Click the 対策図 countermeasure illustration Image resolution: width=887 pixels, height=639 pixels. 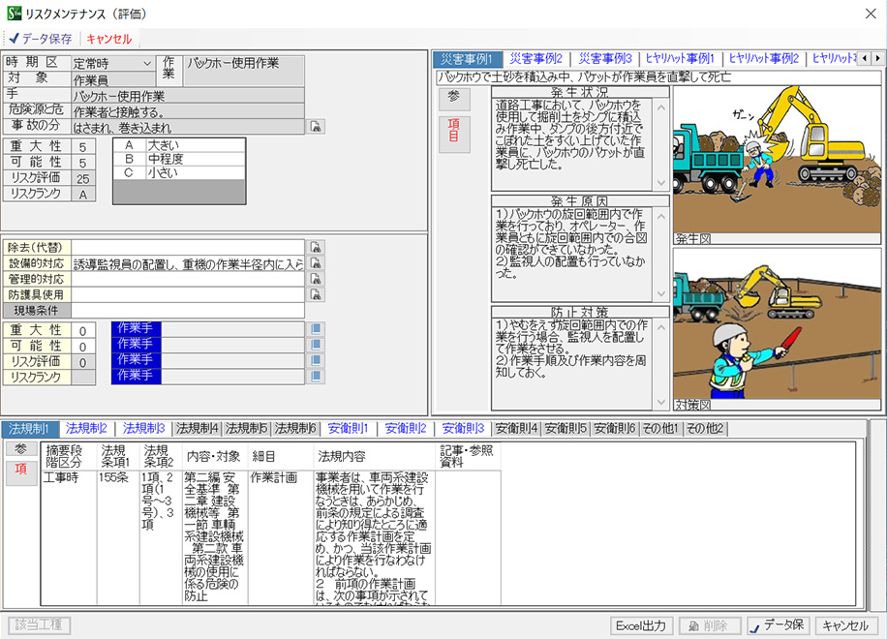777,324
